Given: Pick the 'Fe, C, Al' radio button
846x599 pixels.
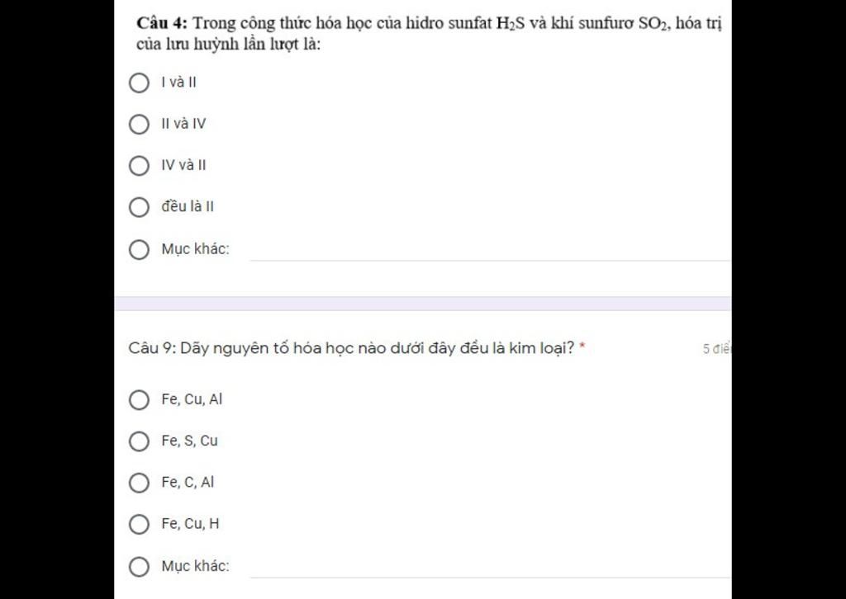Looking at the screenshot, I should click(x=139, y=483).
